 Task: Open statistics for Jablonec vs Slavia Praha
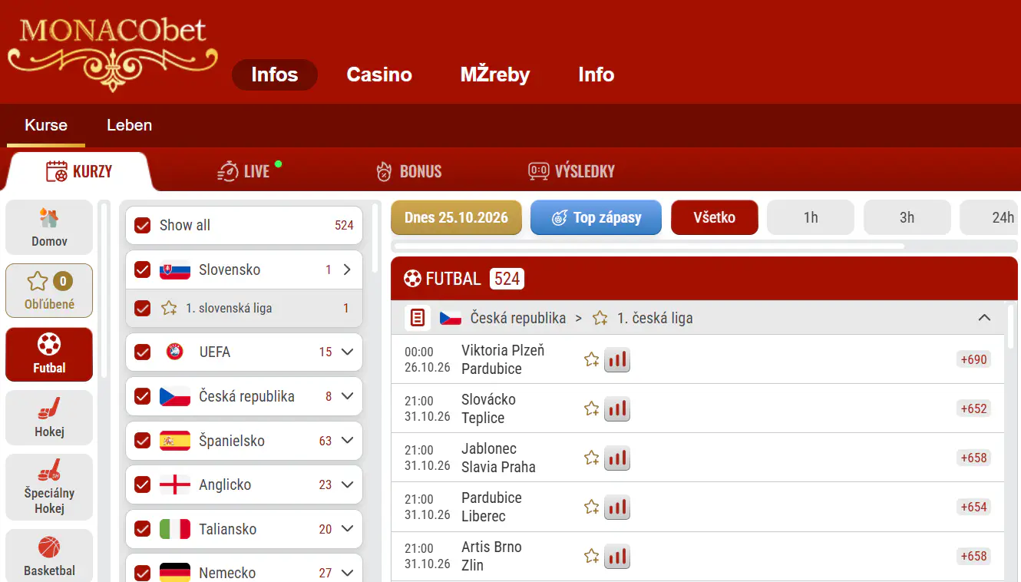[617, 458]
